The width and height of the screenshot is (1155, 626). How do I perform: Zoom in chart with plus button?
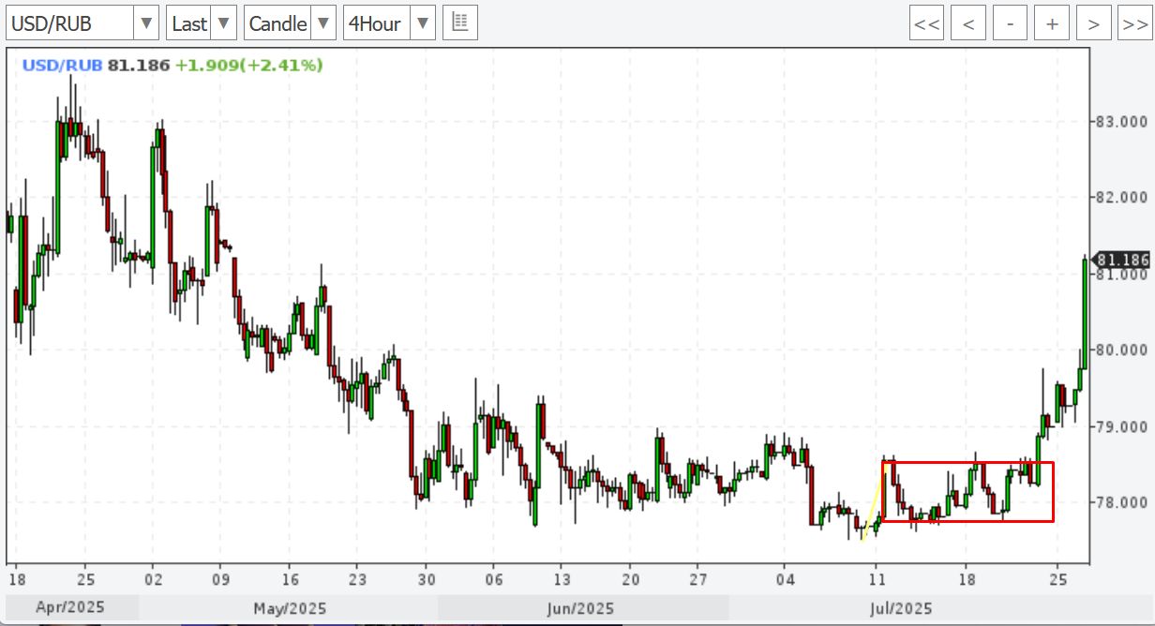tap(1052, 23)
